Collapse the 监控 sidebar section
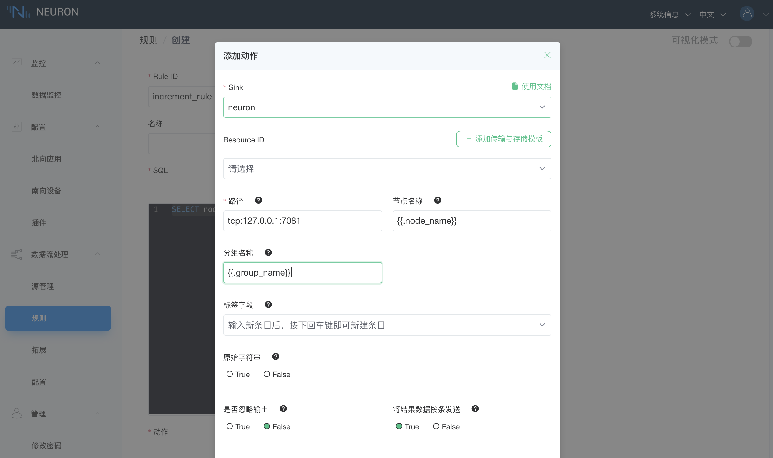 (x=97, y=63)
